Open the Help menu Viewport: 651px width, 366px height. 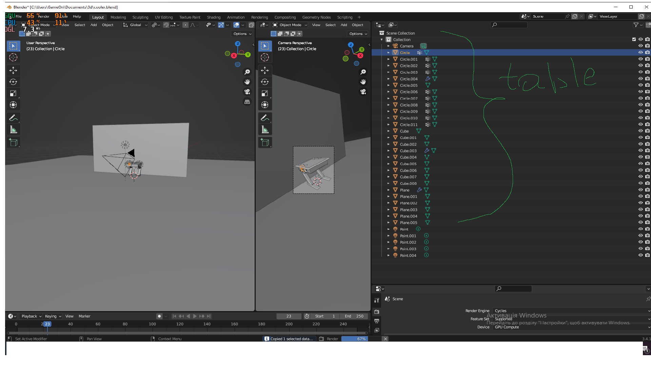(x=77, y=16)
